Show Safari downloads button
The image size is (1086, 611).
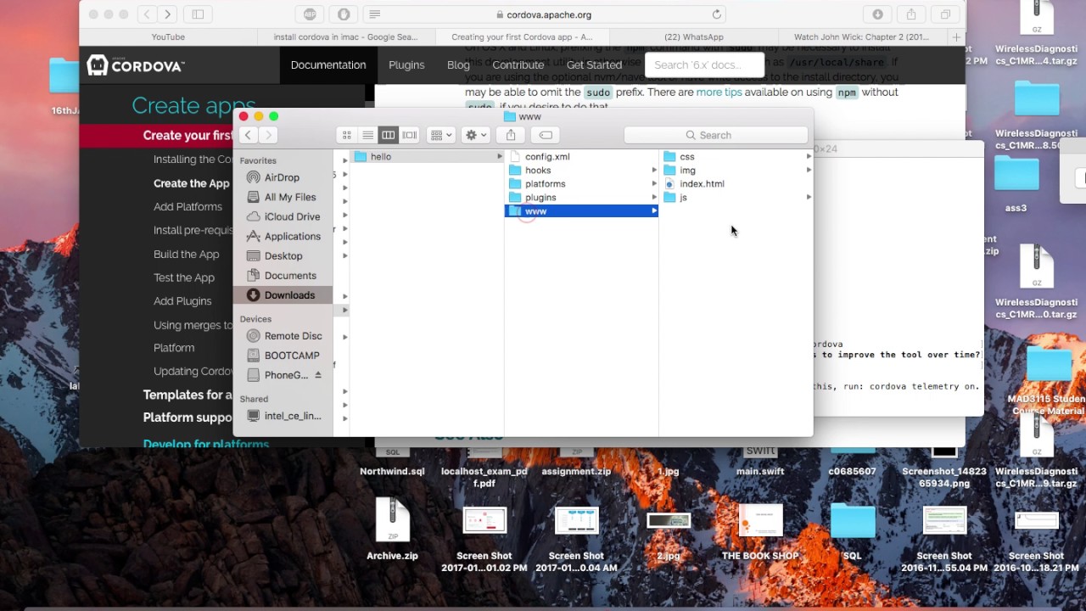(x=877, y=14)
